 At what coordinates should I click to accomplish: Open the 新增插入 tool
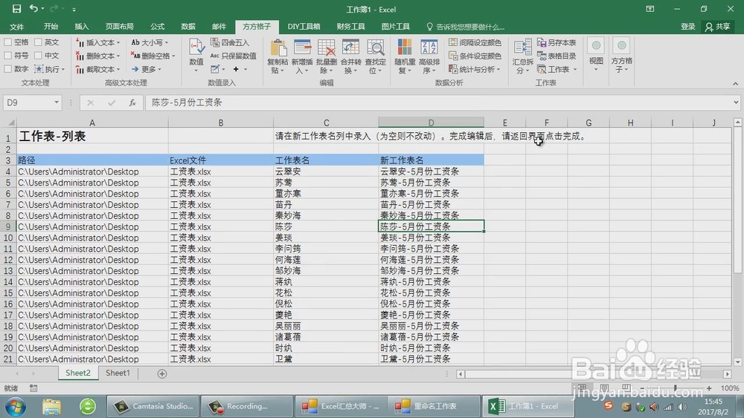[302, 57]
